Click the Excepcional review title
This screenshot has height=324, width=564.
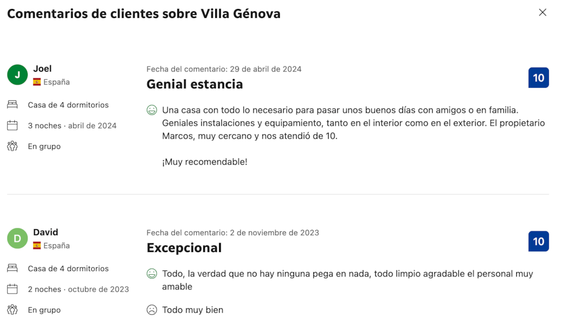184,248
